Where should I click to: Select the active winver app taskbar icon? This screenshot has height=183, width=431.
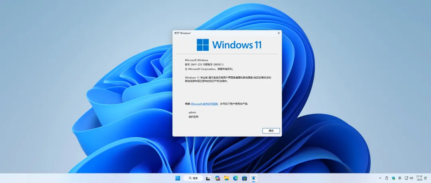click(x=253, y=178)
